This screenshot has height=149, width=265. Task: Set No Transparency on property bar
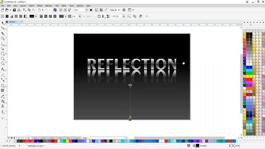tap(2, 17)
